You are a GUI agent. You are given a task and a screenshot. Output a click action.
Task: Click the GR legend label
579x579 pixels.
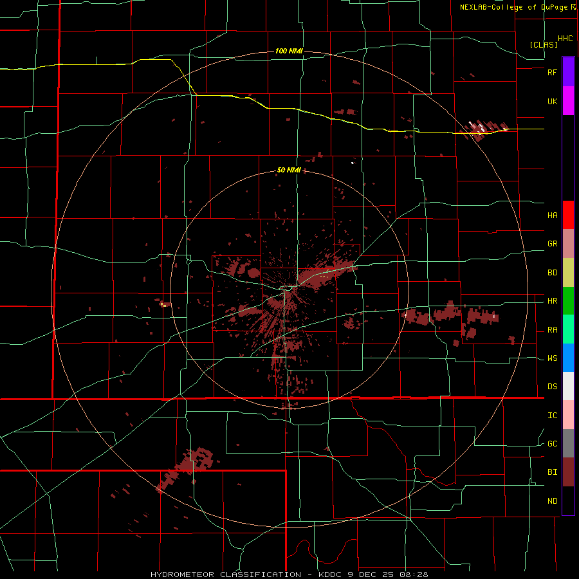552,244
